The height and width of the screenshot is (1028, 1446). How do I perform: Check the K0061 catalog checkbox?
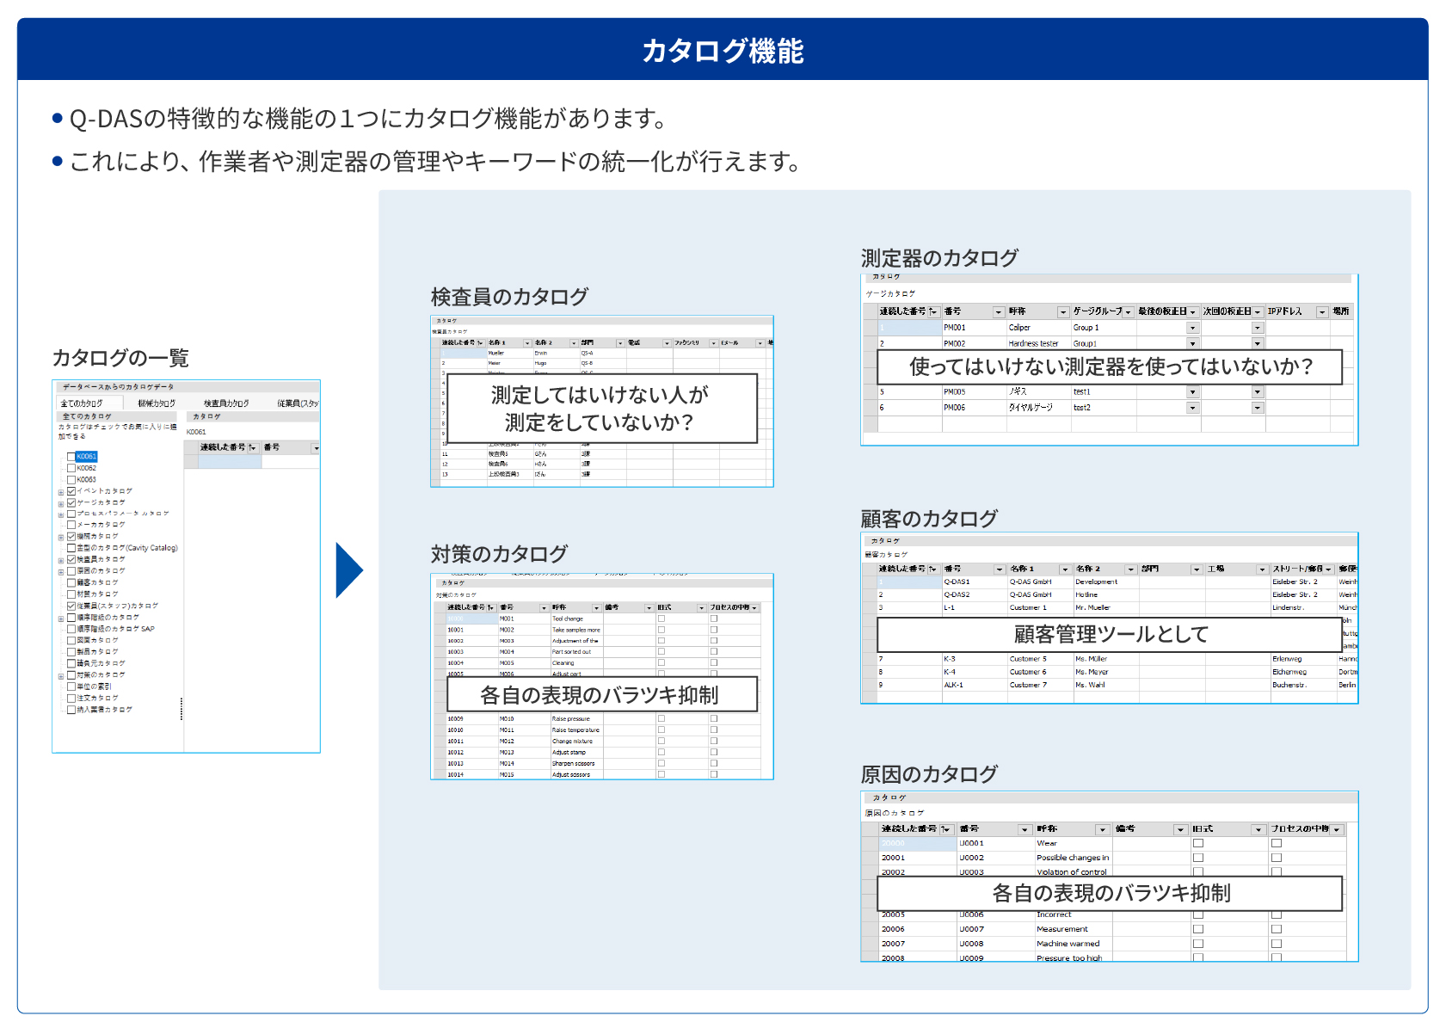coord(71,457)
